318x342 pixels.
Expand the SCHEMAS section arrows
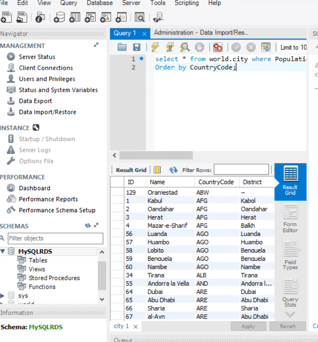click(x=96, y=225)
